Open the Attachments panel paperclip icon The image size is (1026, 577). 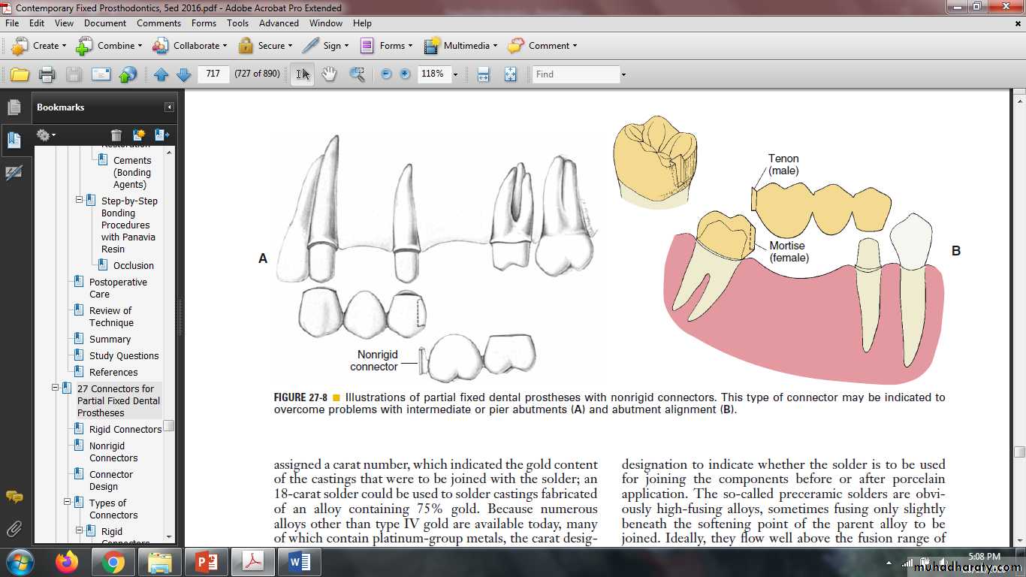point(14,527)
